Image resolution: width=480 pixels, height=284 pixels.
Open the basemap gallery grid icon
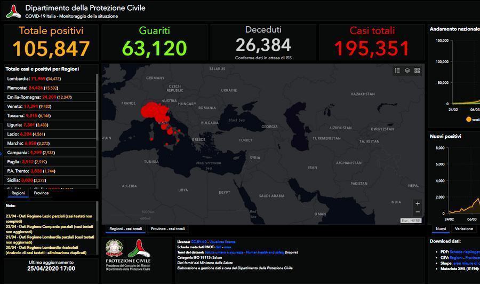pyautogui.click(x=417, y=70)
